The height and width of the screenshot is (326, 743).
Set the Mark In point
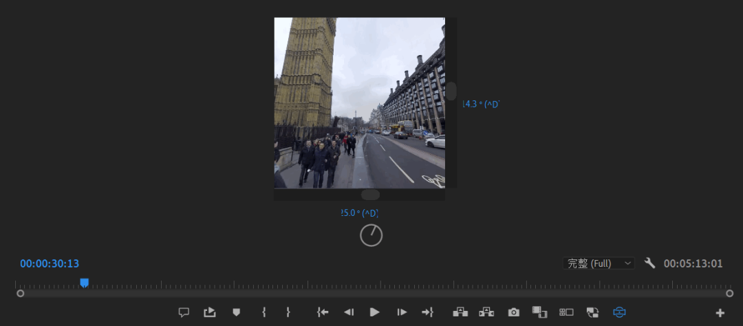pyautogui.click(x=264, y=312)
